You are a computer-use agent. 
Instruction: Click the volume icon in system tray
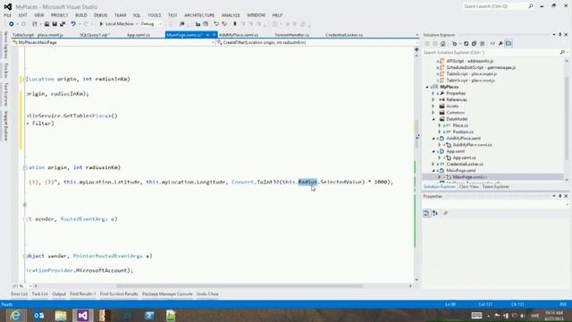pyautogui.click(x=523, y=316)
